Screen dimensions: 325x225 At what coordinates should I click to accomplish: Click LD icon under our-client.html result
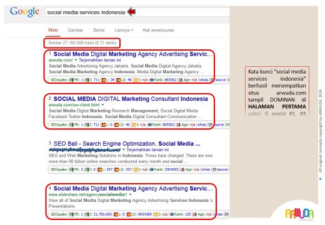click(x=116, y=125)
